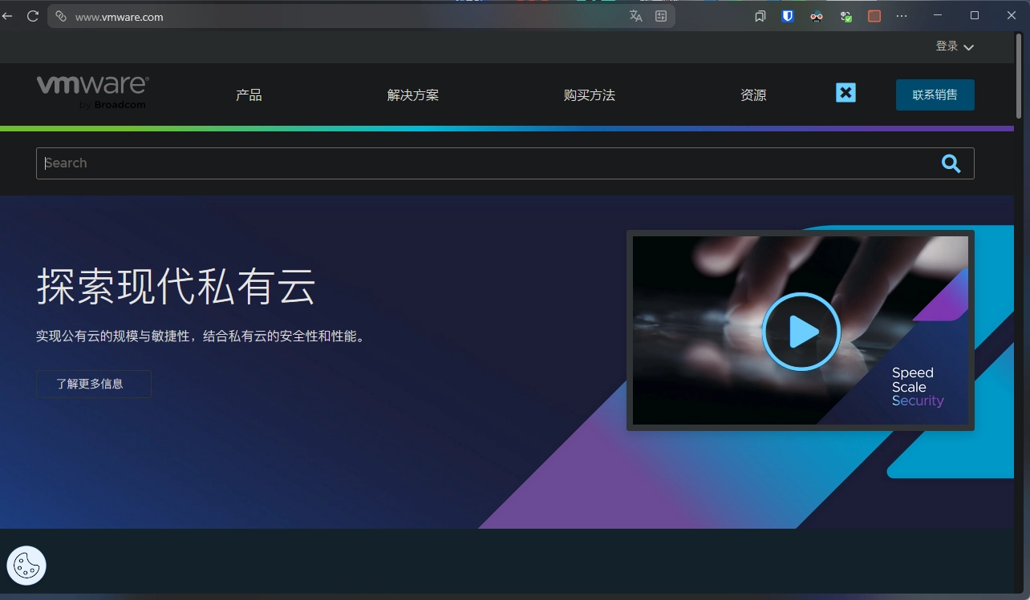This screenshot has height=600, width=1030.
Task: Open the 购买方法 menu
Action: click(589, 95)
